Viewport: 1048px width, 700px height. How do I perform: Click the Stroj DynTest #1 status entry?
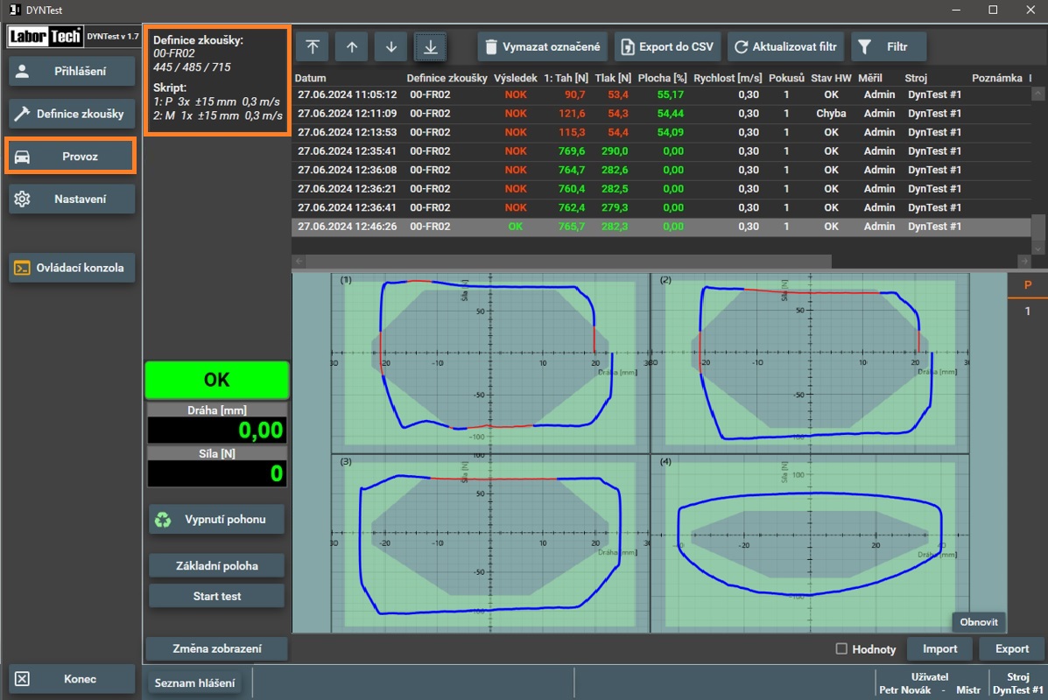click(1017, 683)
